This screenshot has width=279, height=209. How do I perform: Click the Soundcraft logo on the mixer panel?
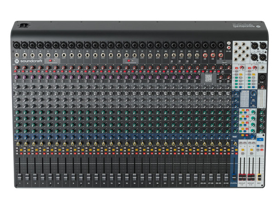29,61
